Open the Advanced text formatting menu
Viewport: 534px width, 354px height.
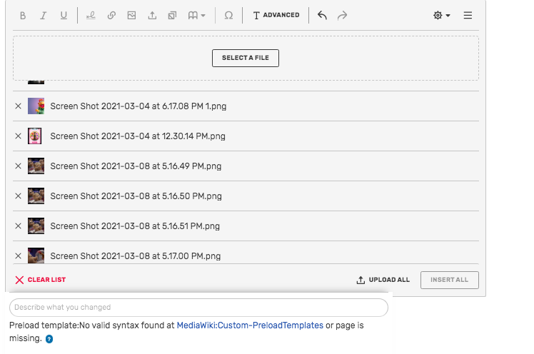click(x=276, y=15)
